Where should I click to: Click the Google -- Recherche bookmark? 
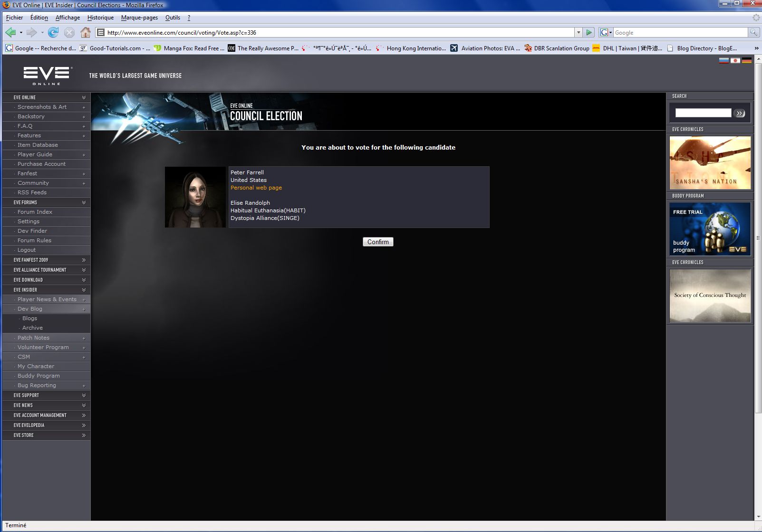[x=41, y=48]
